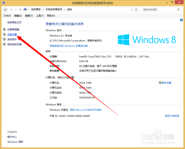Click the 4.00 GB memory value

tap(84, 61)
